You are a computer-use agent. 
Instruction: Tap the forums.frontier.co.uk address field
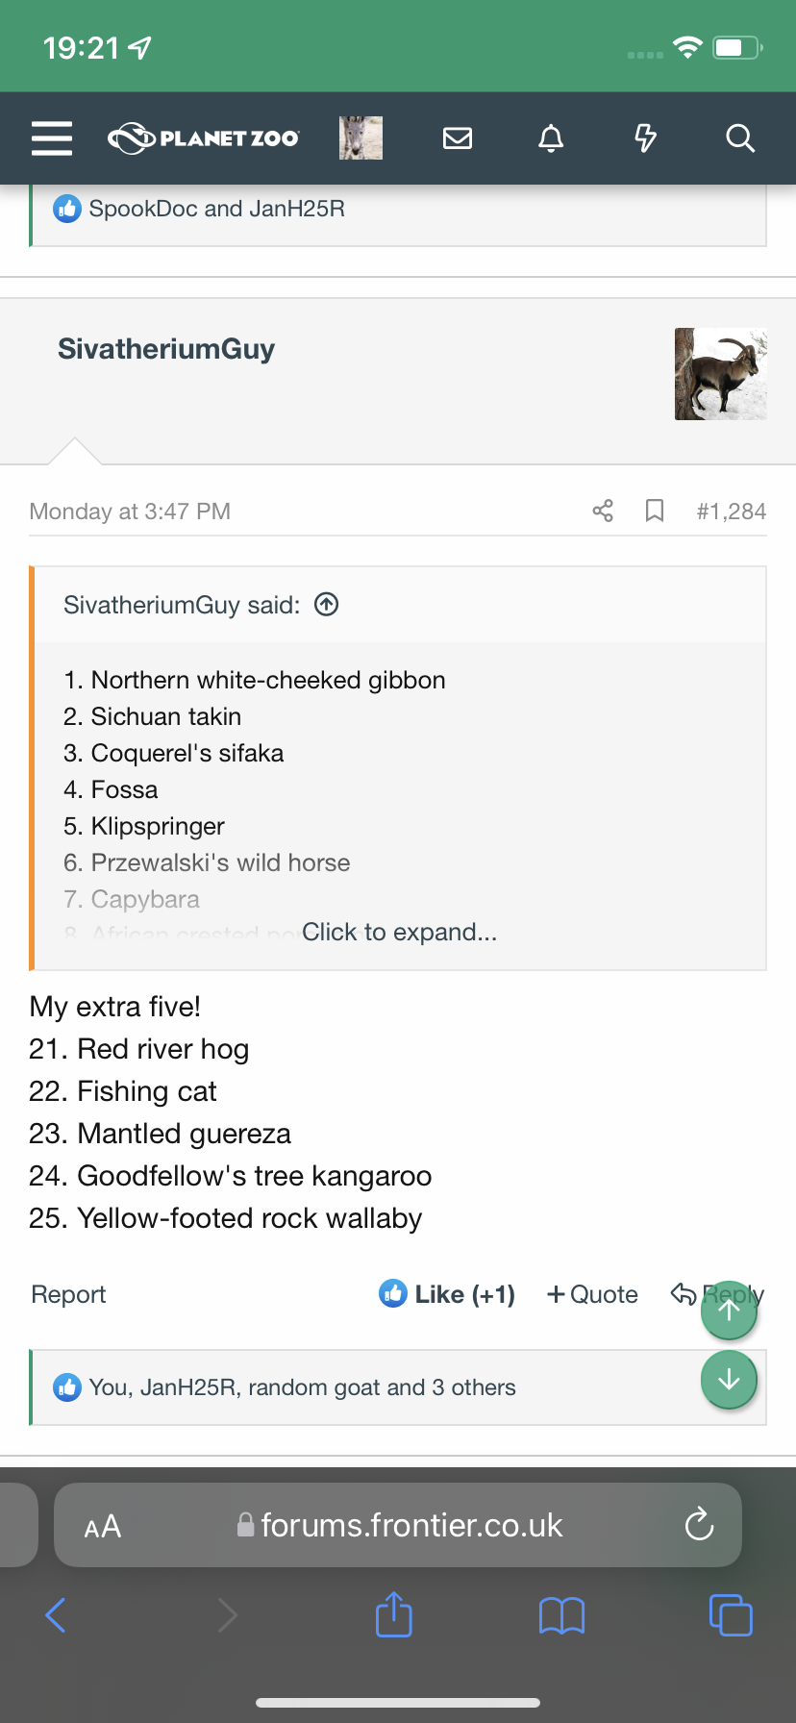tap(398, 1525)
